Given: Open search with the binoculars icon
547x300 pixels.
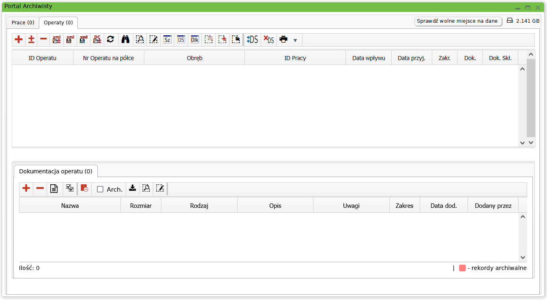Looking at the screenshot, I should [x=125, y=39].
